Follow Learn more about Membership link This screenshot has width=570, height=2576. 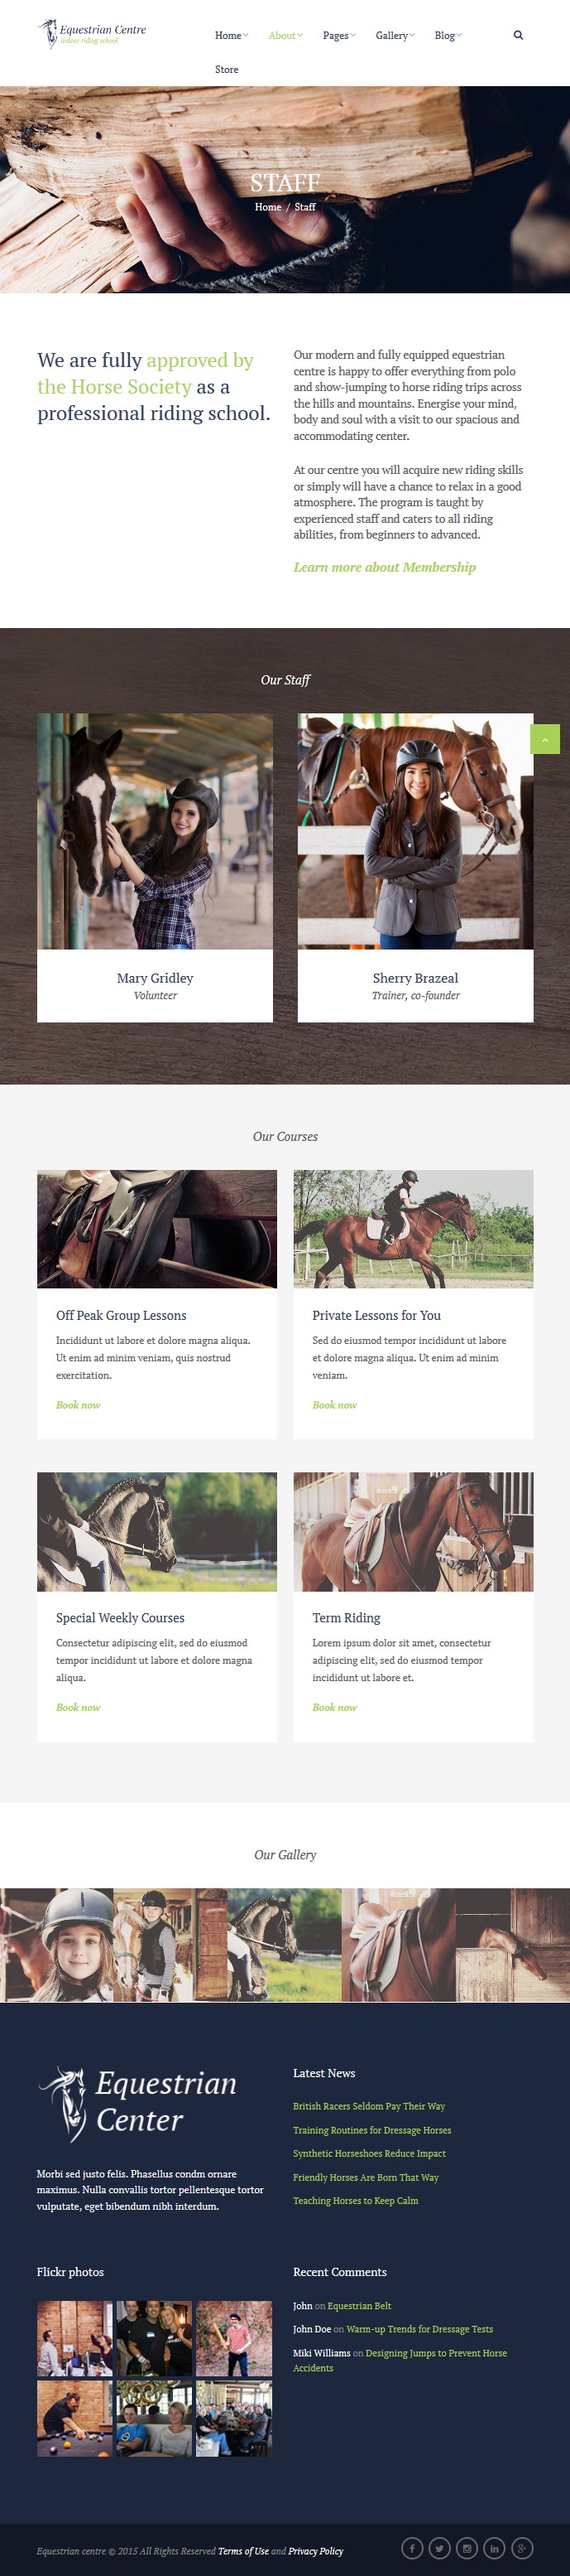coord(385,567)
